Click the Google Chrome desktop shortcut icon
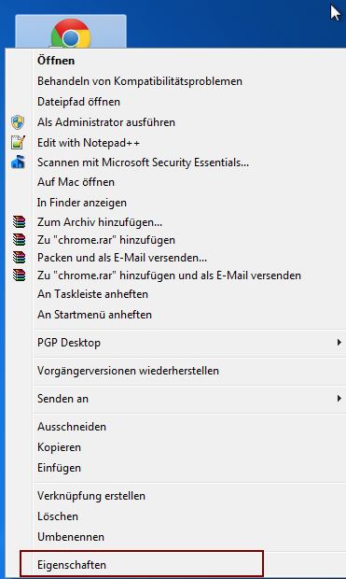346x579 pixels. tap(71, 34)
